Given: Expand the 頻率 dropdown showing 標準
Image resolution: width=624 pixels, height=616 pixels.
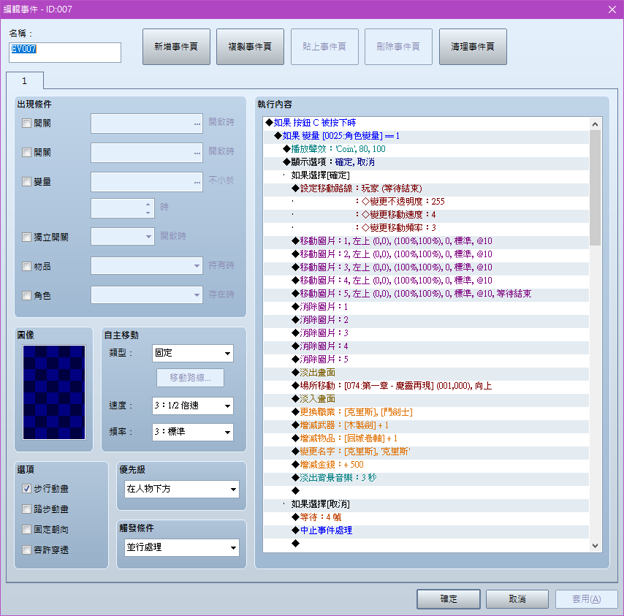Looking at the screenshot, I should click(x=193, y=432).
